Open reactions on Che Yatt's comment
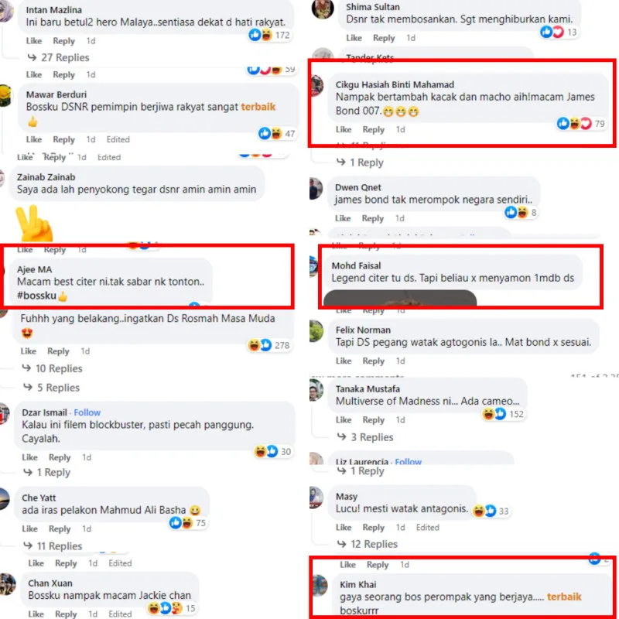The width and height of the screenshot is (619, 619). pyautogui.click(x=187, y=523)
